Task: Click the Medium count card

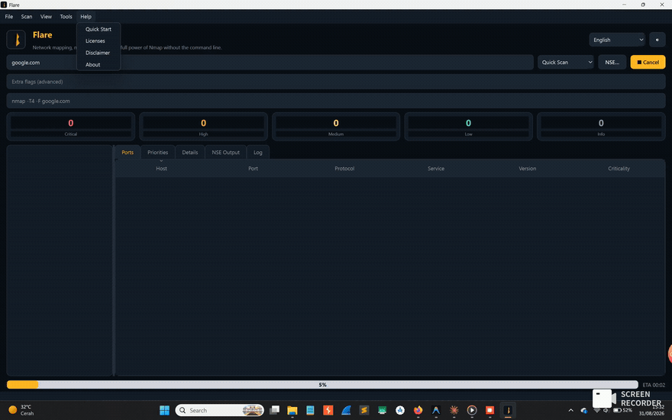Action: tap(336, 127)
